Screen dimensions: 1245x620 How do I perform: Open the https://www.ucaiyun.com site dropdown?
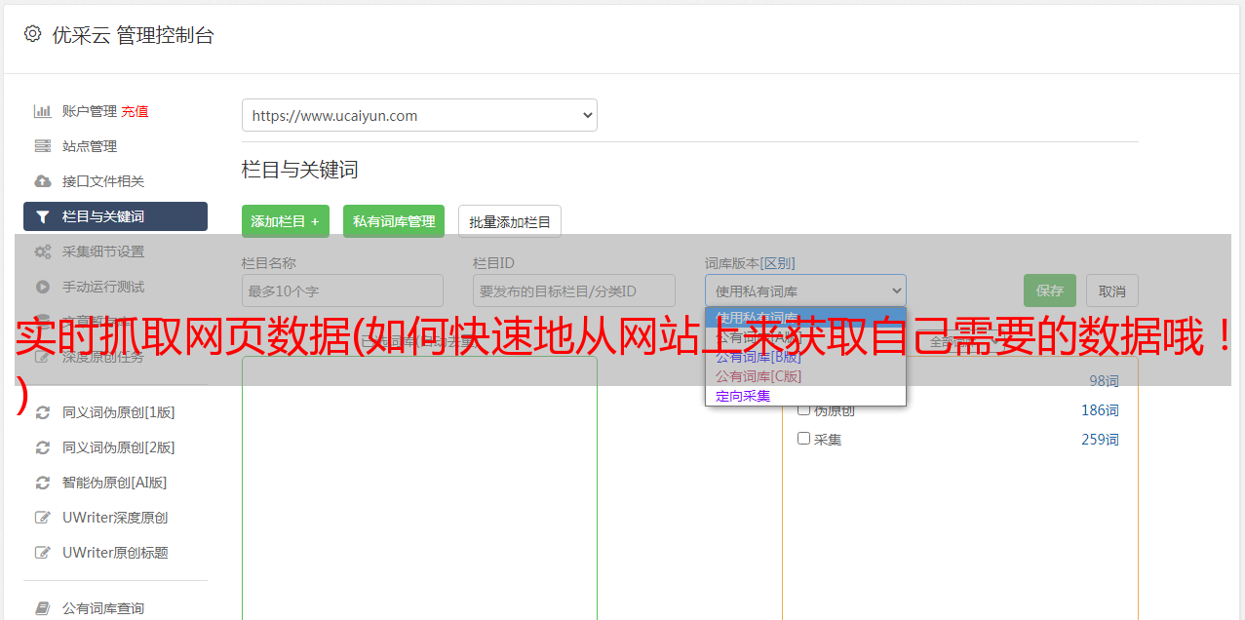coord(419,115)
